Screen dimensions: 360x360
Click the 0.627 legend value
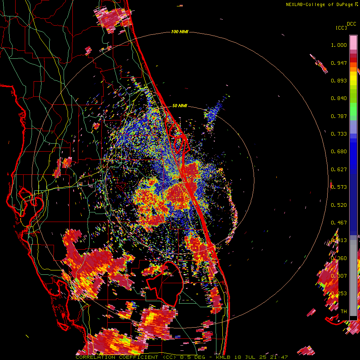pyautogui.click(x=339, y=170)
